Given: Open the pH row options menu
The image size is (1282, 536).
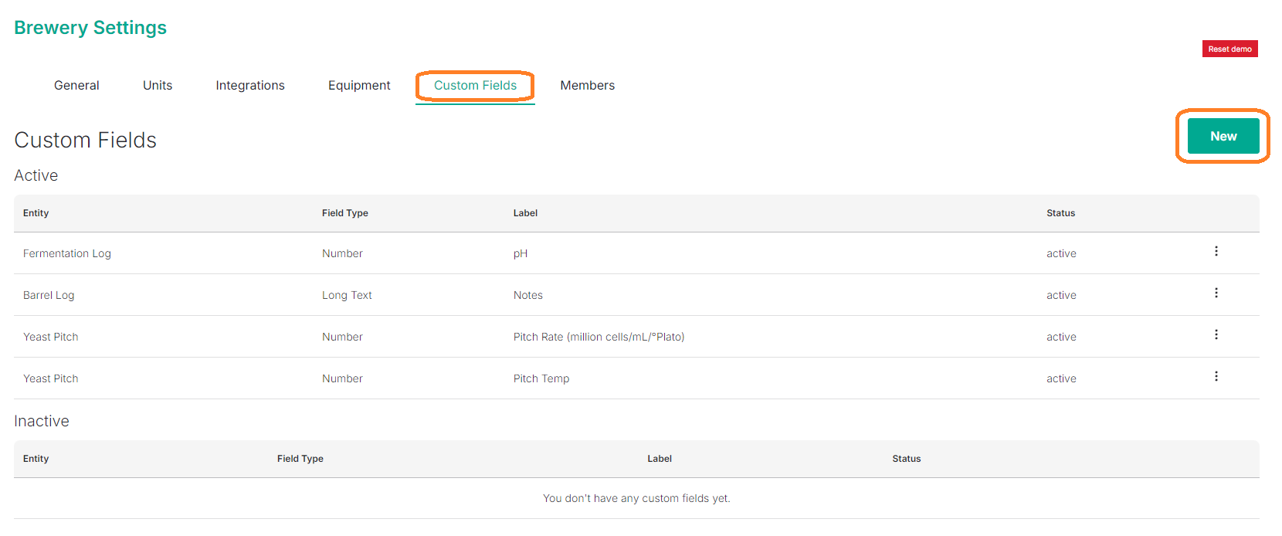Looking at the screenshot, I should [1216, 251].
